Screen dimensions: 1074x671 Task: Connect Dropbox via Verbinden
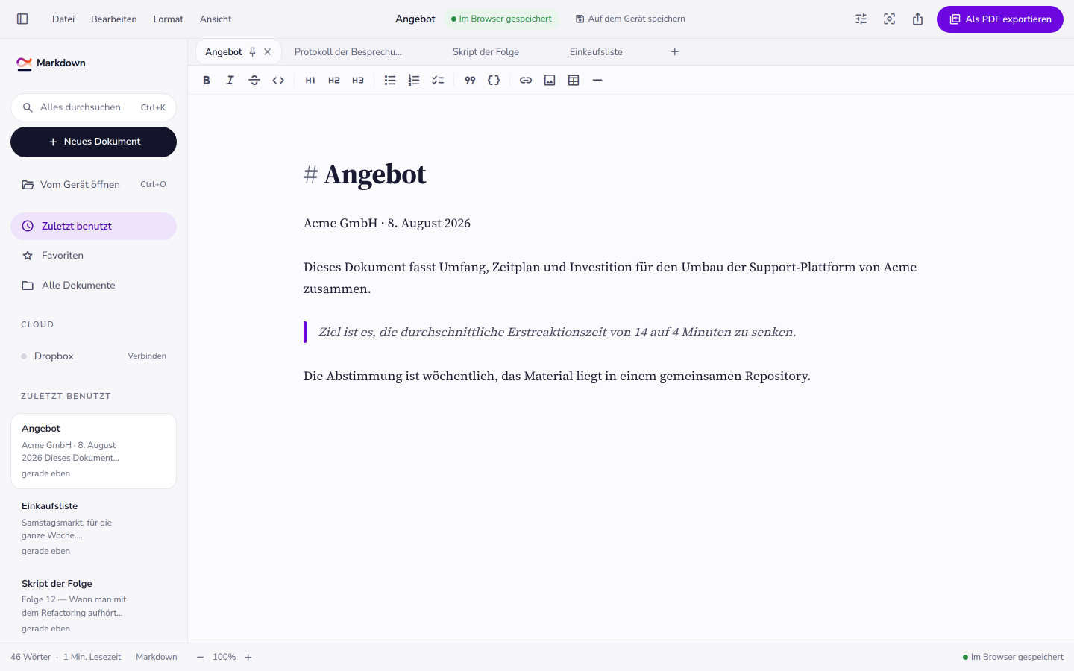pos(147,356)
